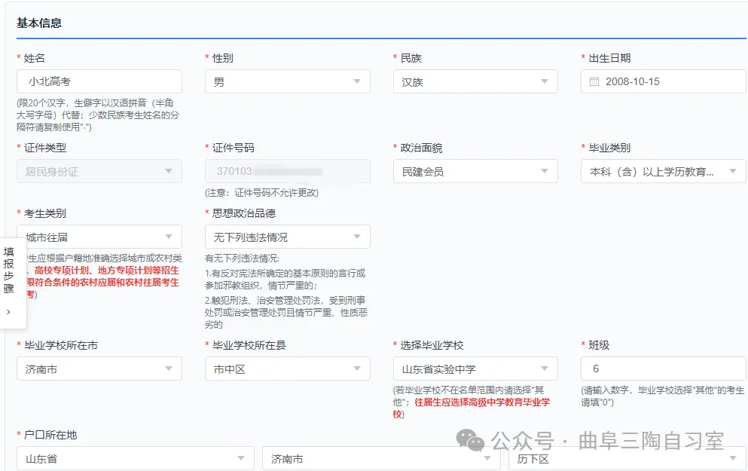
Task: Click the 姓名 input field
Action: [x=99, y=81]
